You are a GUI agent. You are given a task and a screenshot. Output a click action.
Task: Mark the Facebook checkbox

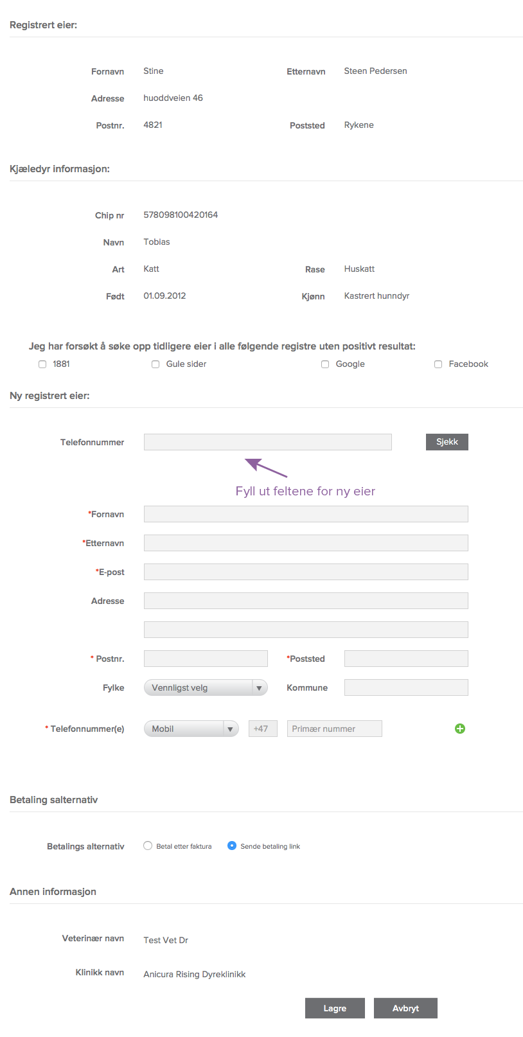point(438,364)
